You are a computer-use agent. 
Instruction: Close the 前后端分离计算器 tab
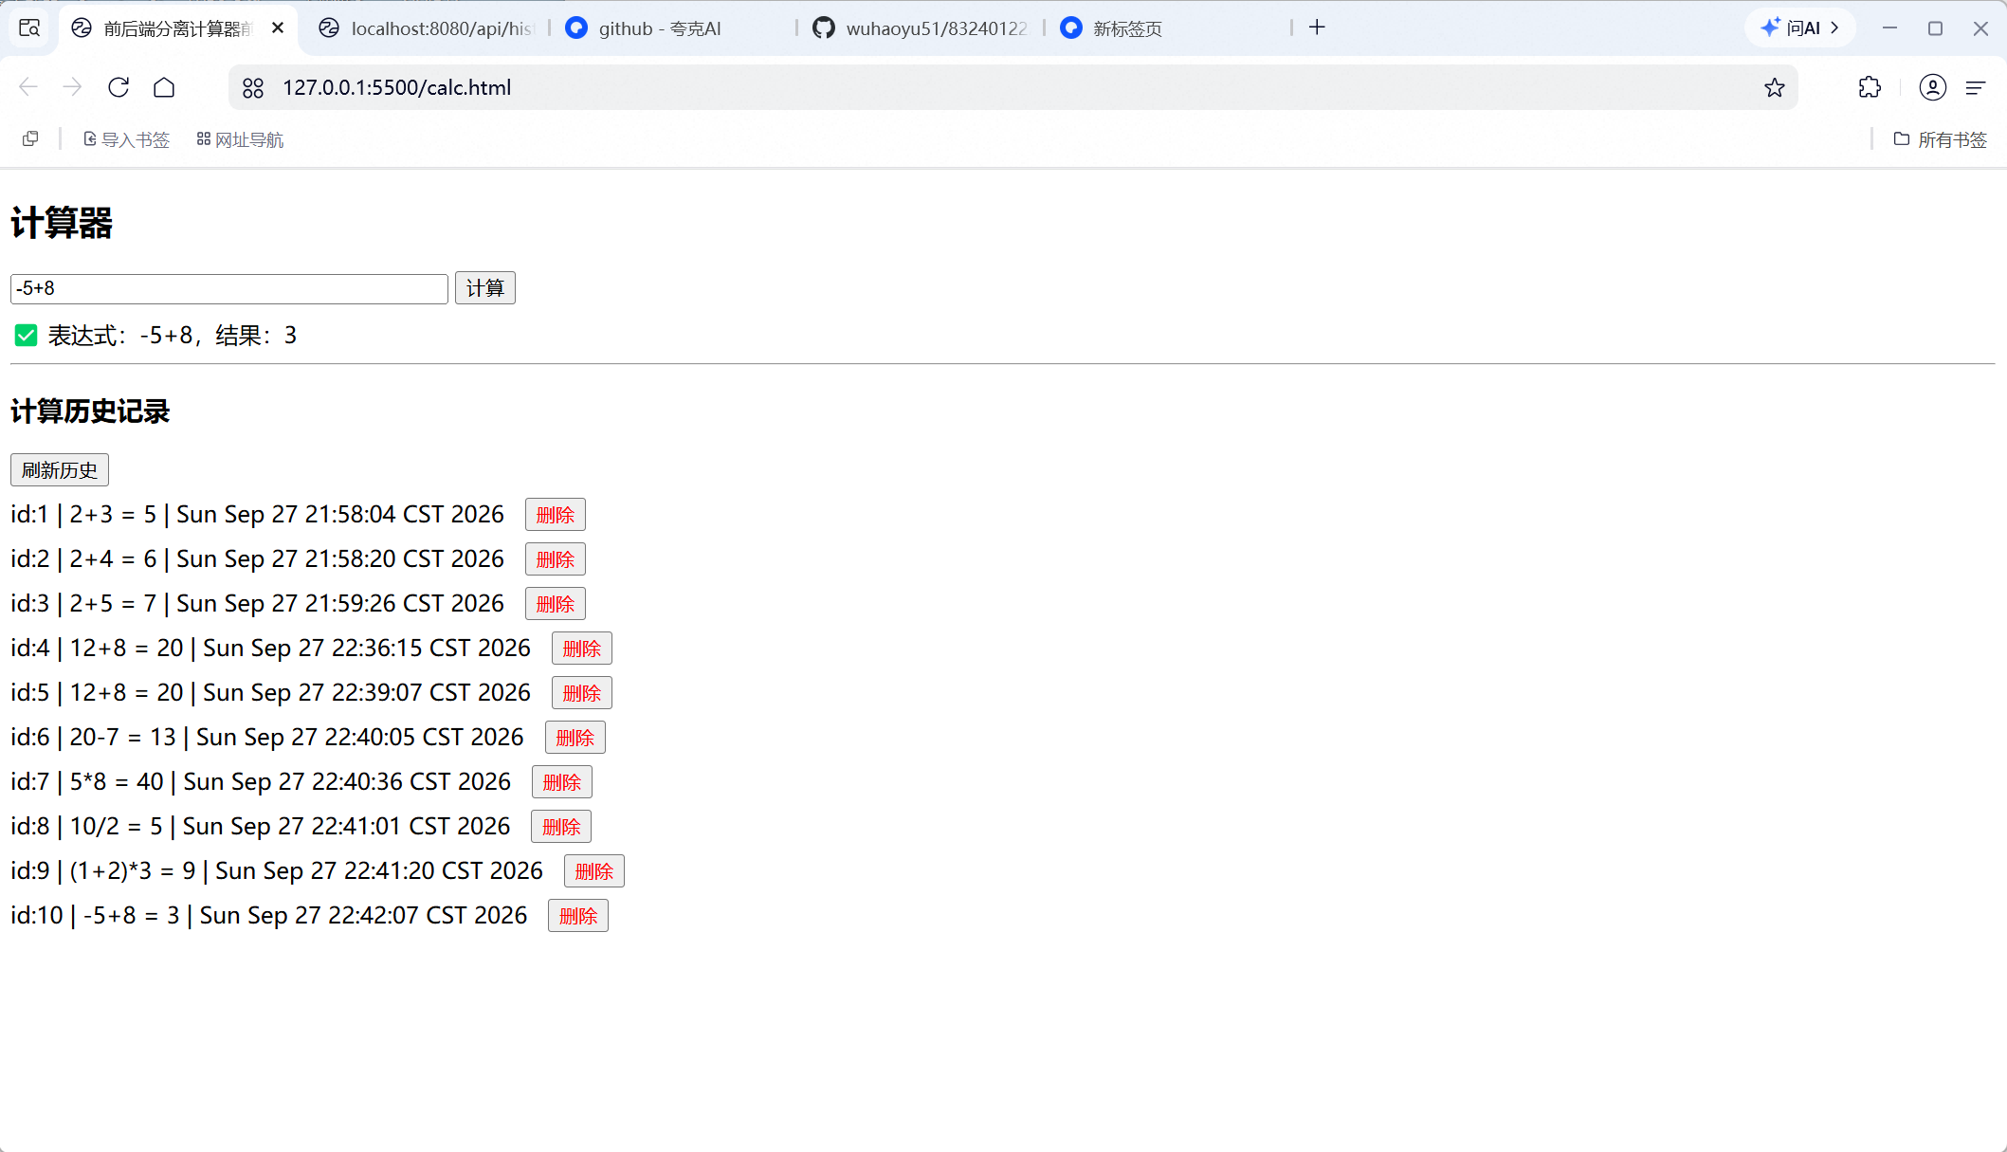pos(278,28)
